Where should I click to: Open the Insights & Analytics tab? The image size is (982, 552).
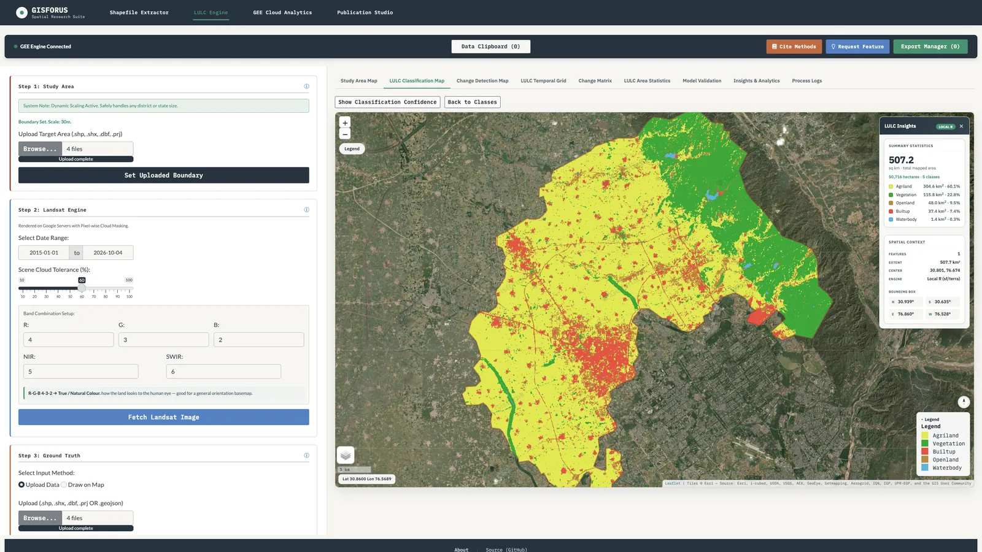tap(756, 81)
